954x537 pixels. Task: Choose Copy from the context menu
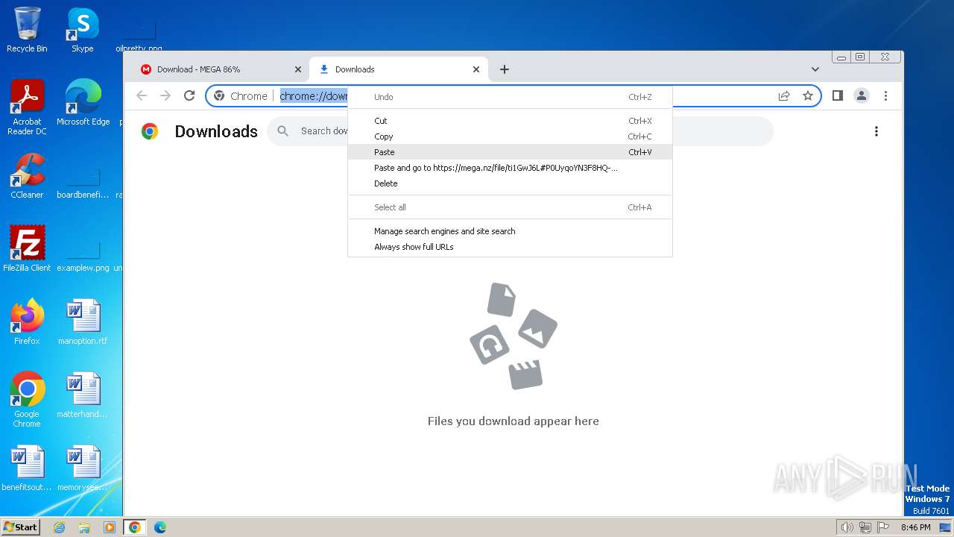pos(510,136)
